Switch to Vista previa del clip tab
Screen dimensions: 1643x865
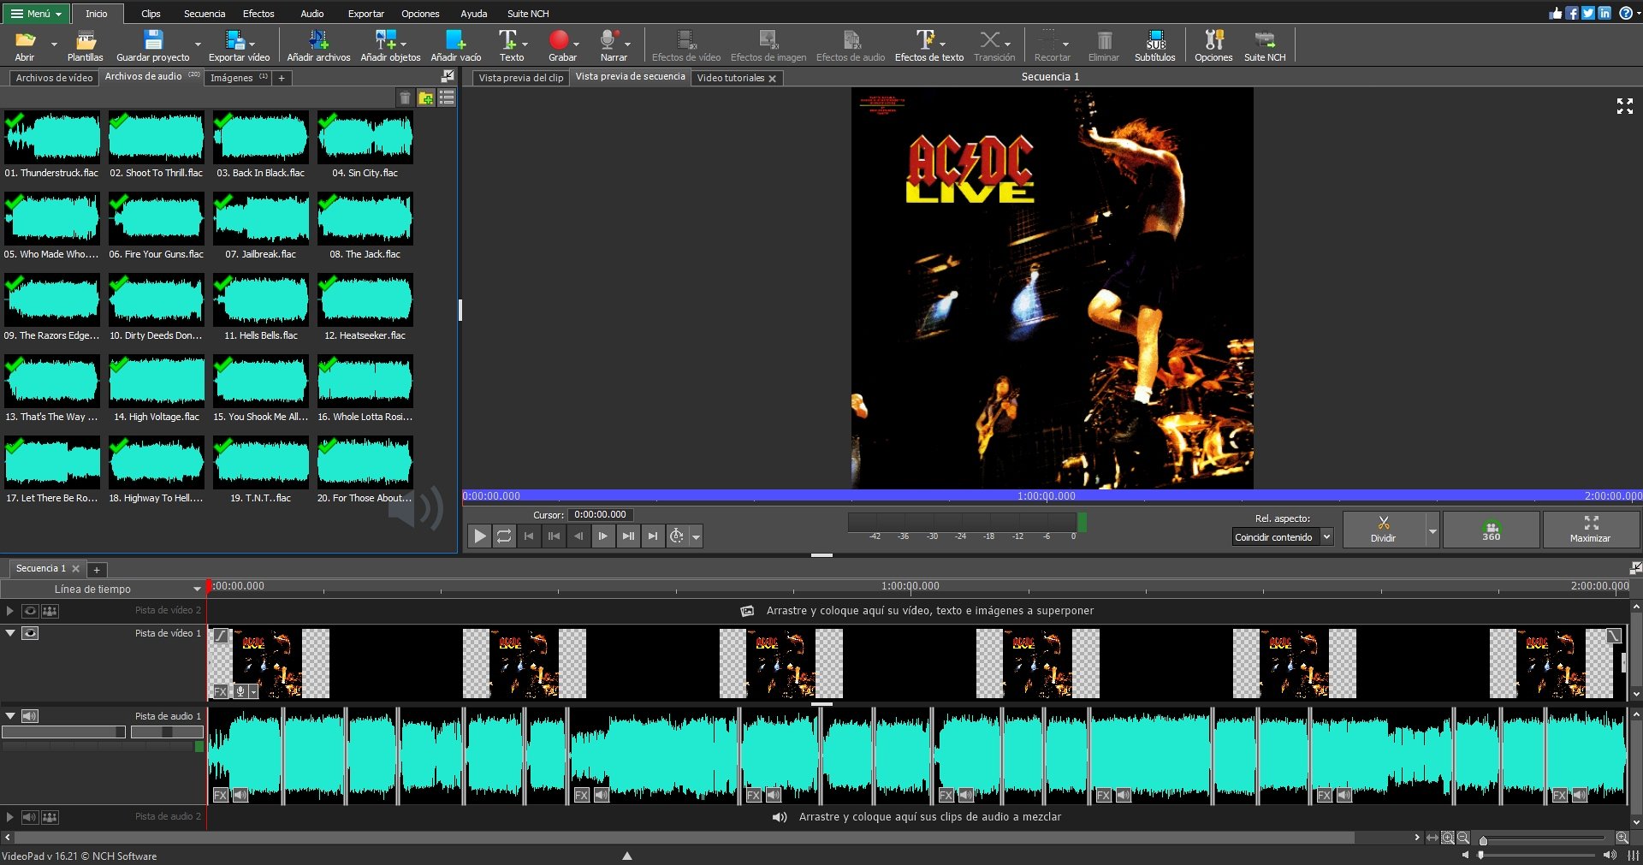(x=520, y=78)
